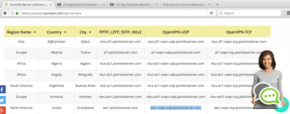Close the PureVPN Server List tab
The image size is (290, 114).
point(51,5)
